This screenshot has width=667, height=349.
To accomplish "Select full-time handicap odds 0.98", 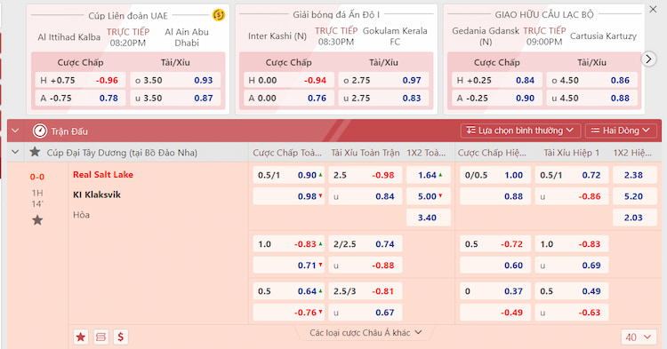I will (289, 196).
